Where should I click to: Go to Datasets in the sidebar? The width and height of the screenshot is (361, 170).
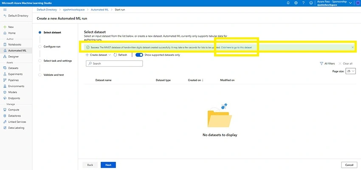(x=11, y=68)
